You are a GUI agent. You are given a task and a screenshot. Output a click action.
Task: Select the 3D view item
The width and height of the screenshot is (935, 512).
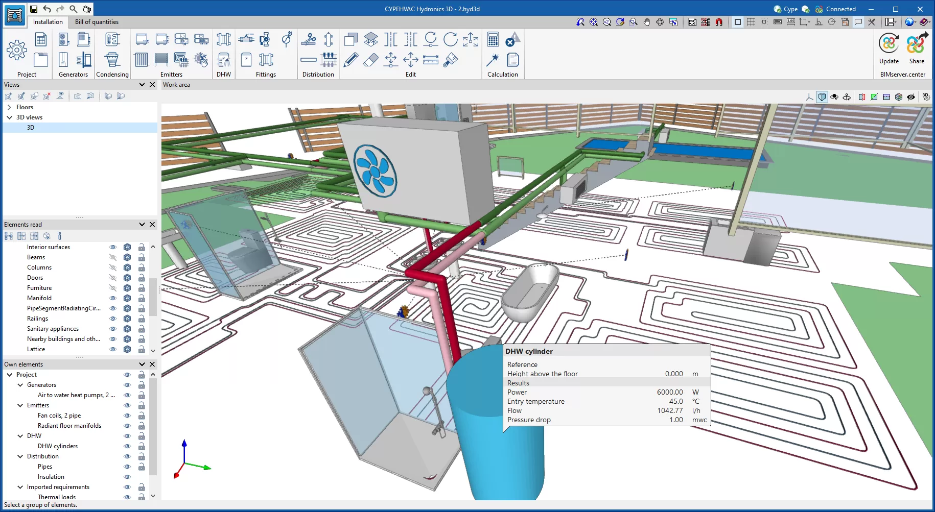80,128
